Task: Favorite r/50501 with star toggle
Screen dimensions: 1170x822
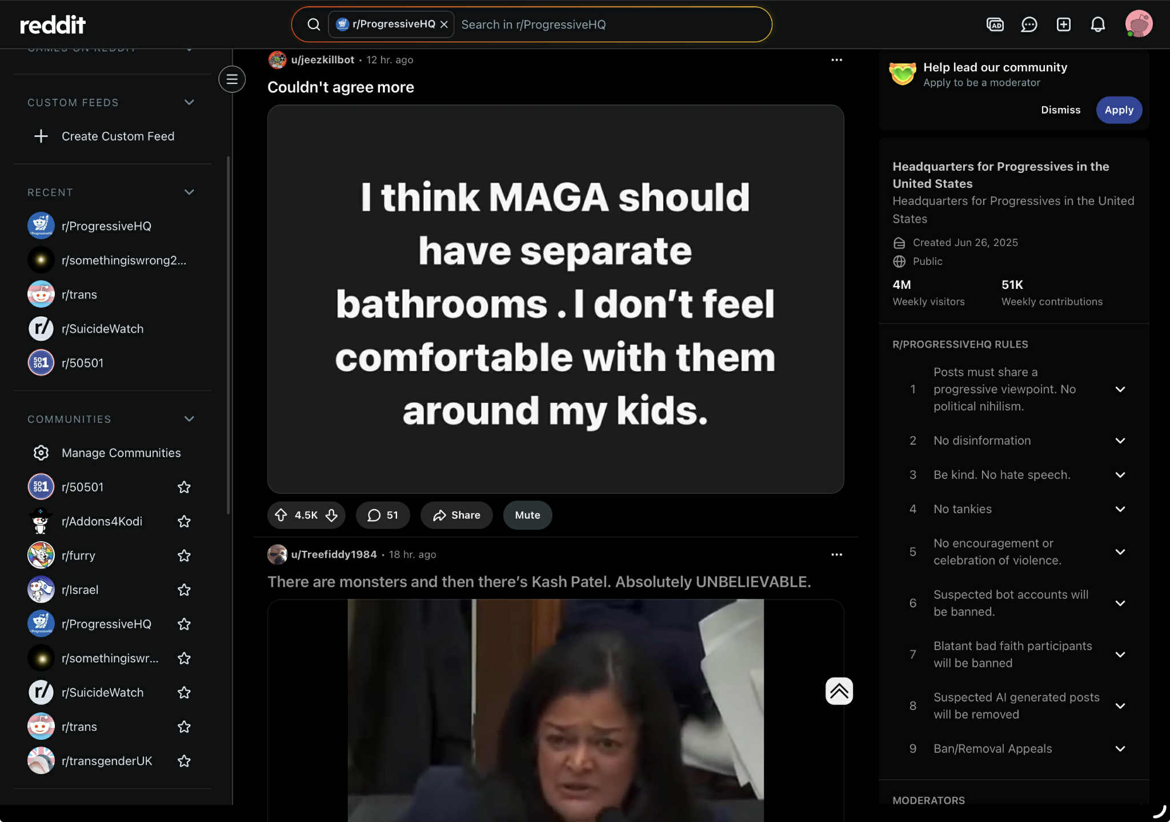Action: point(184,487)
